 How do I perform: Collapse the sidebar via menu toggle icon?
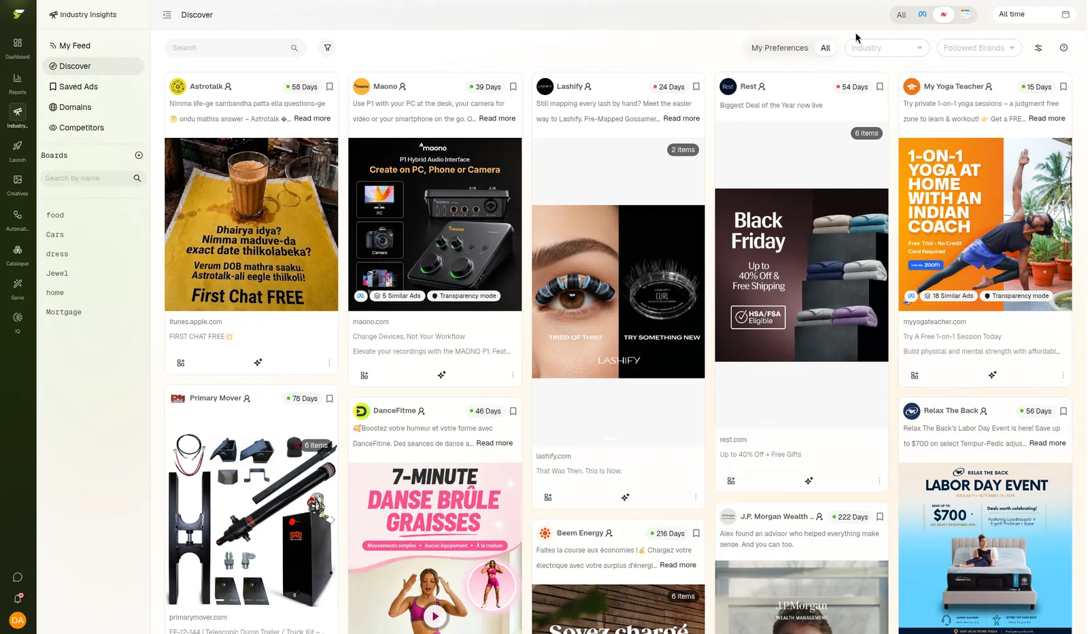[x=167, y=15]
